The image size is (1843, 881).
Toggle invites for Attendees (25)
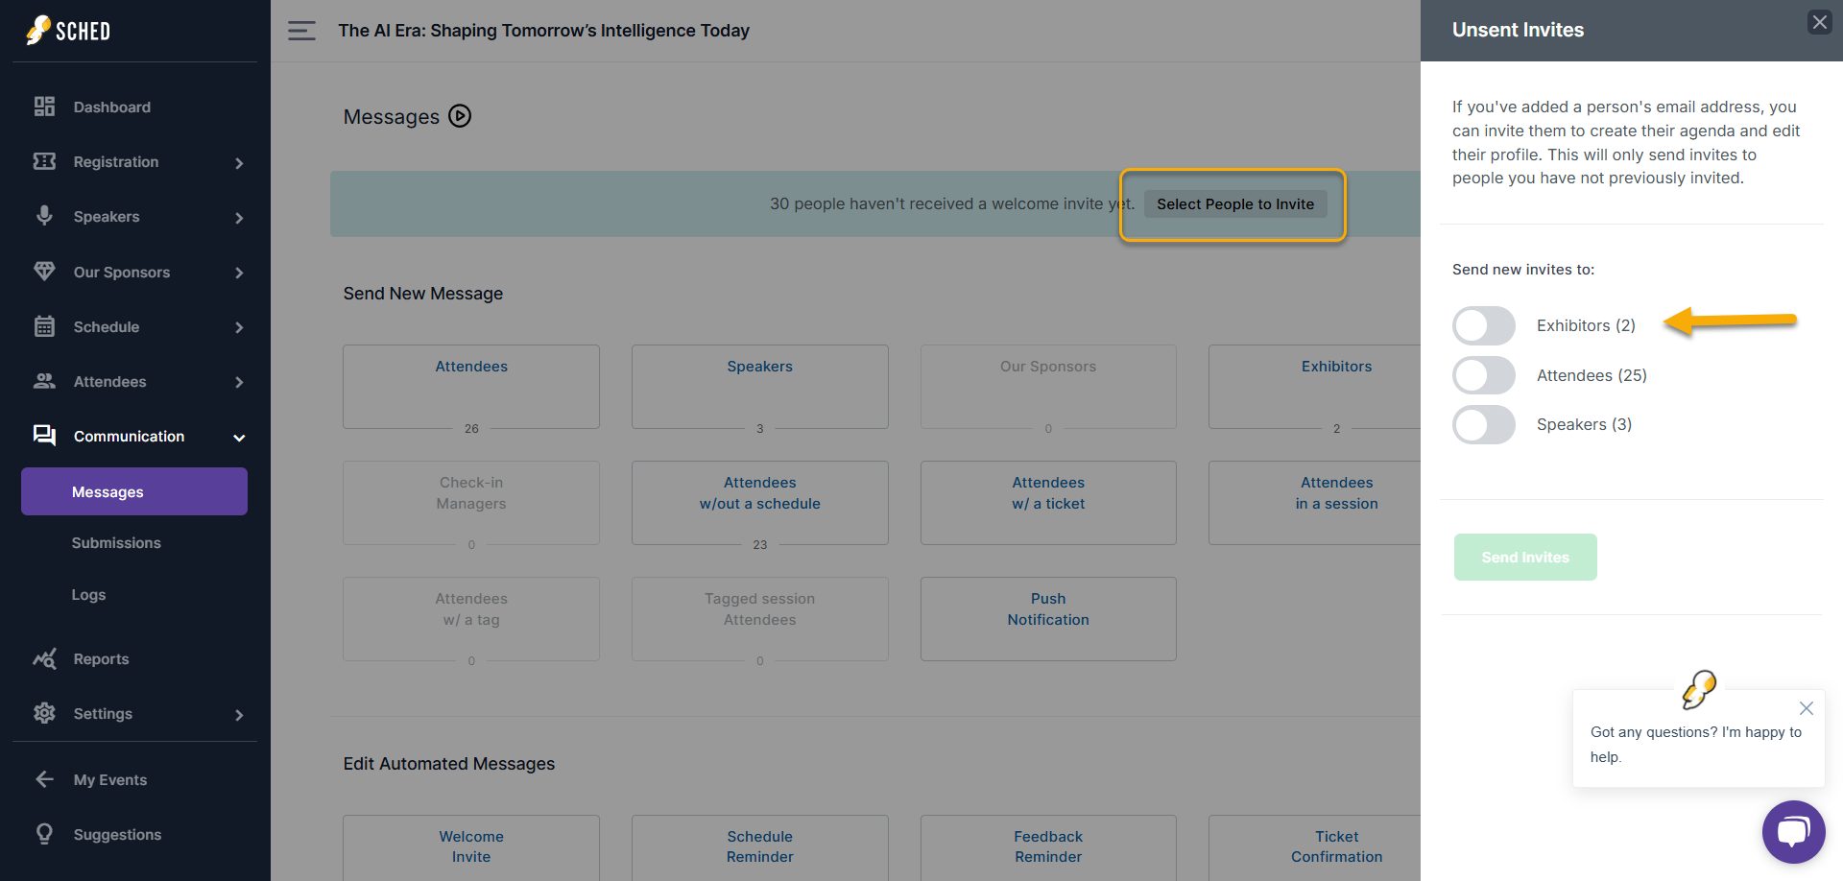[x=1483, y=375]
